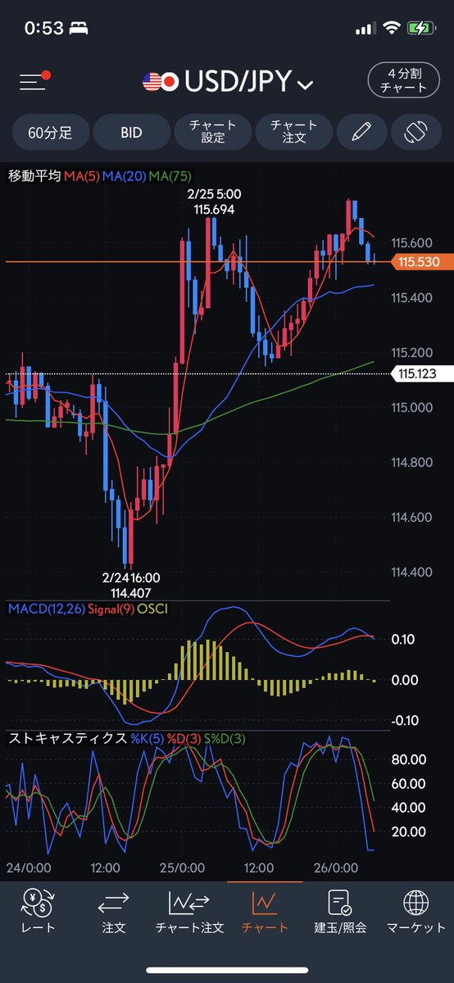Open the hamburger menu with red notification dot

click(x=35, y=81)
